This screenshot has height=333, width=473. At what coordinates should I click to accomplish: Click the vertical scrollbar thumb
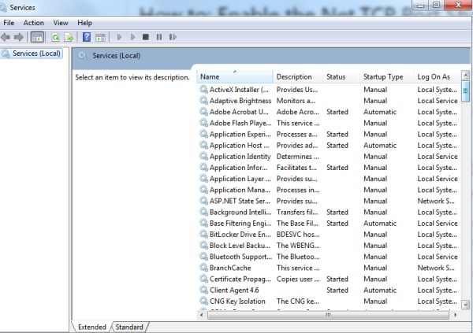tap(465, 91)
